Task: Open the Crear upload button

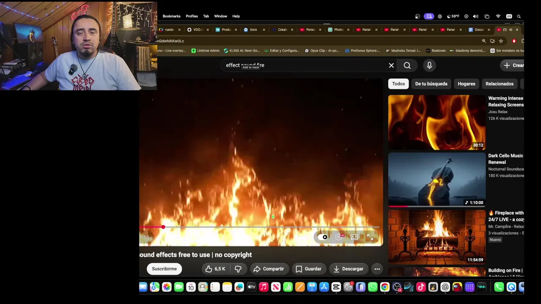Action: pos(512,65)
